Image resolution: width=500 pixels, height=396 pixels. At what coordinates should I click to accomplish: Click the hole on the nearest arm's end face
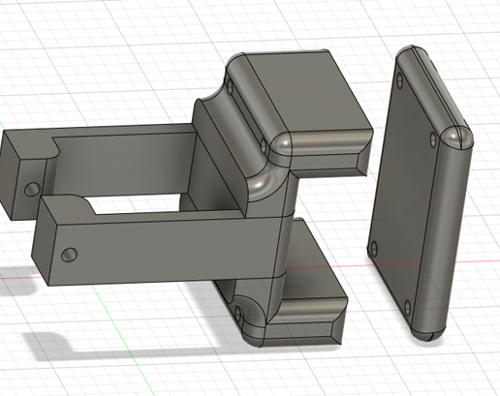click(x=69, y=255)
